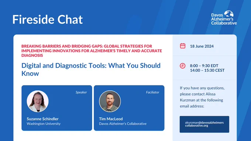Click the Davos Alzheimer's Collaborative logo
Image resolution: width=251 pixels, height=141 pixels.
(x=224, y=18)
